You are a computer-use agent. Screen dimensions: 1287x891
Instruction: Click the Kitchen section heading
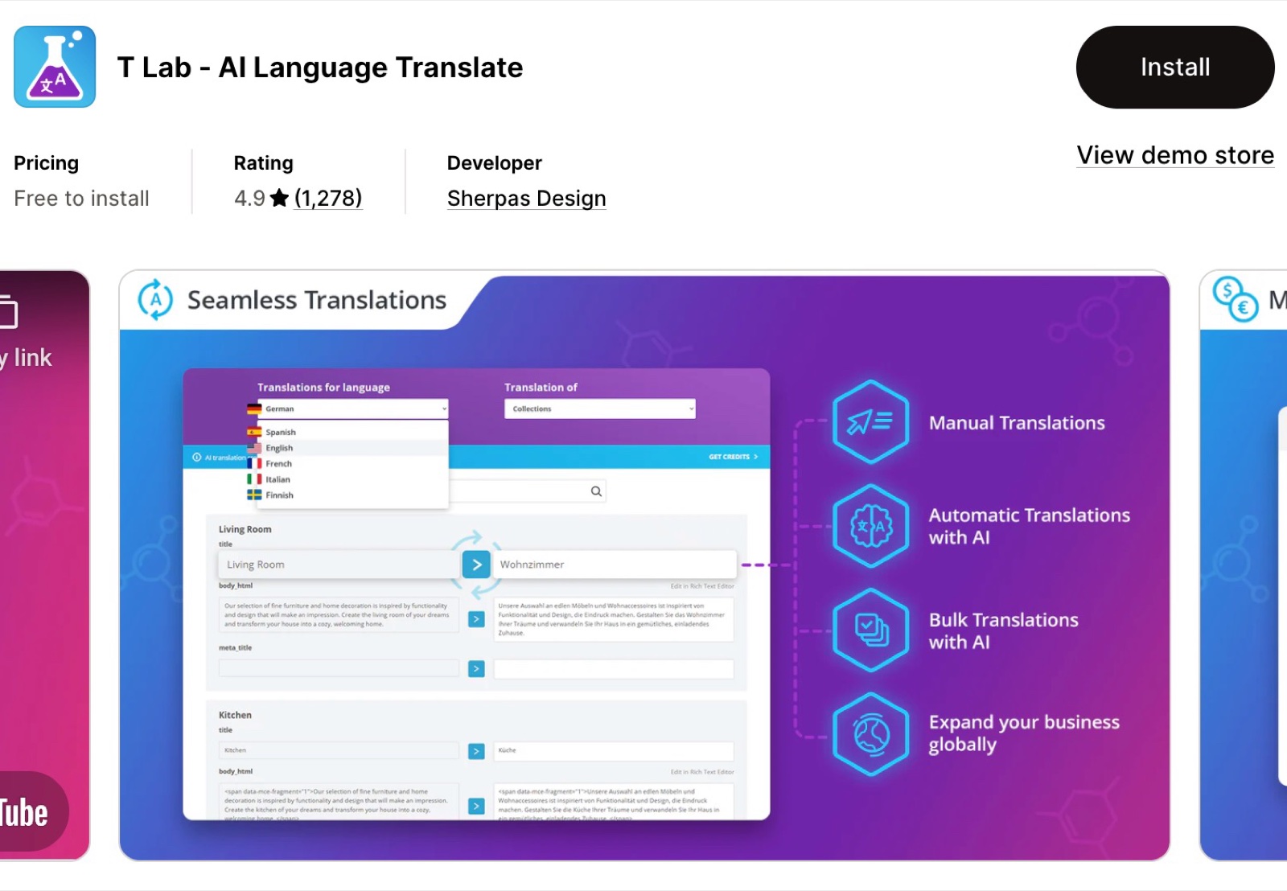(235, 715)
